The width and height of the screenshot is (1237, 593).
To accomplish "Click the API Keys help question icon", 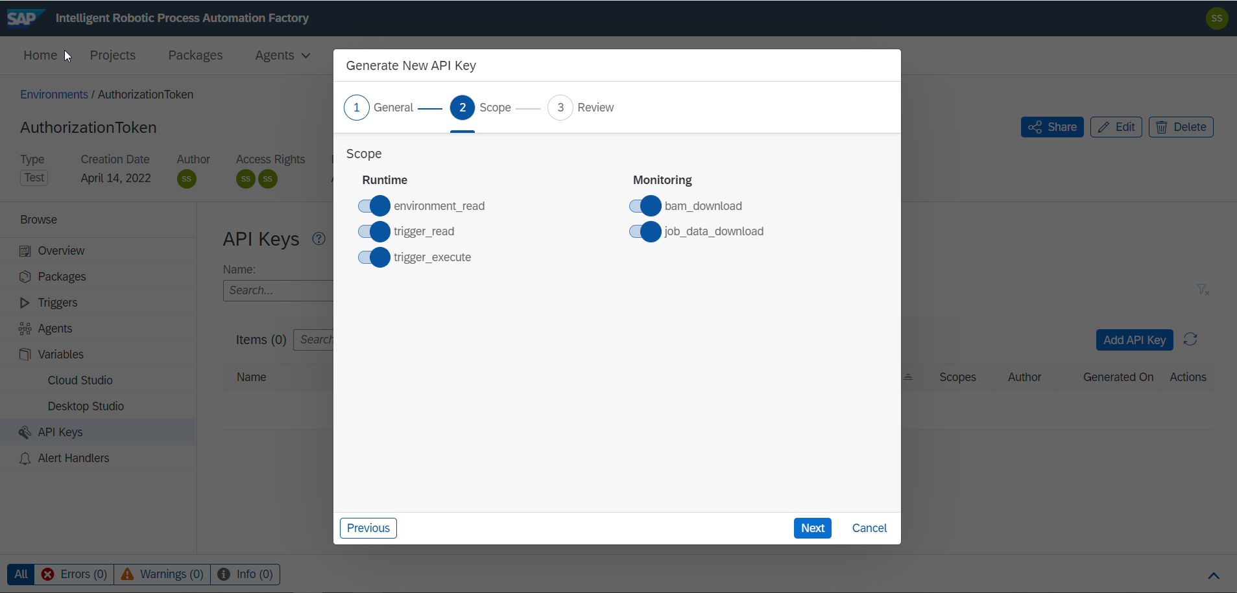I will pyautogui.click(x=318, y=238).
